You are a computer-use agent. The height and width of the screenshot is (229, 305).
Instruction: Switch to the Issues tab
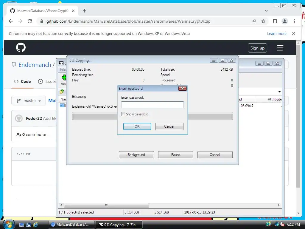point(47,81)
